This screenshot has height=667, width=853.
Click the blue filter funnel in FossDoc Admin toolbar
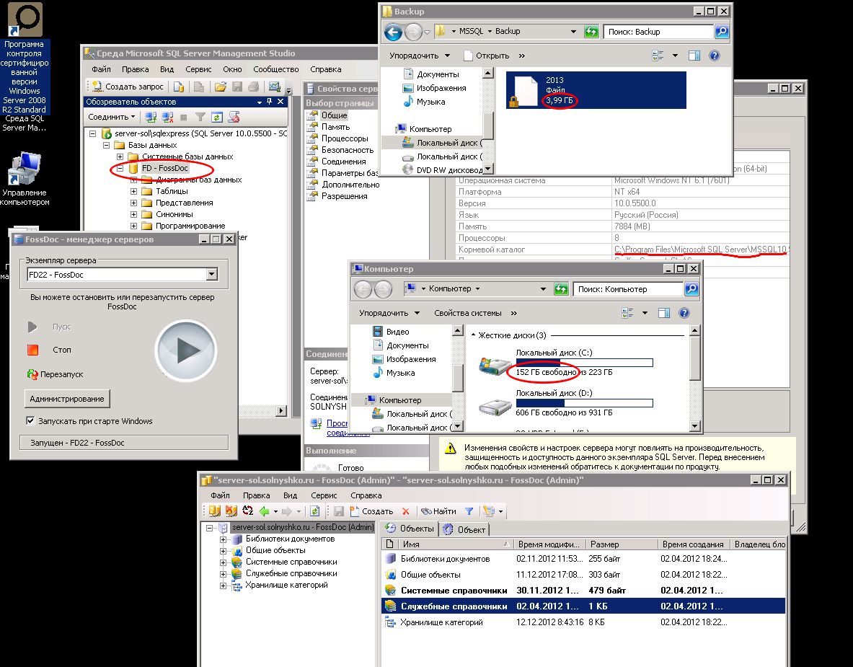tap(469, 511)
